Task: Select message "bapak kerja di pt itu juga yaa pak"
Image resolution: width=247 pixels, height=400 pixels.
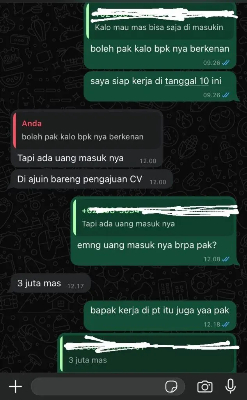Action: coord(160,315)
